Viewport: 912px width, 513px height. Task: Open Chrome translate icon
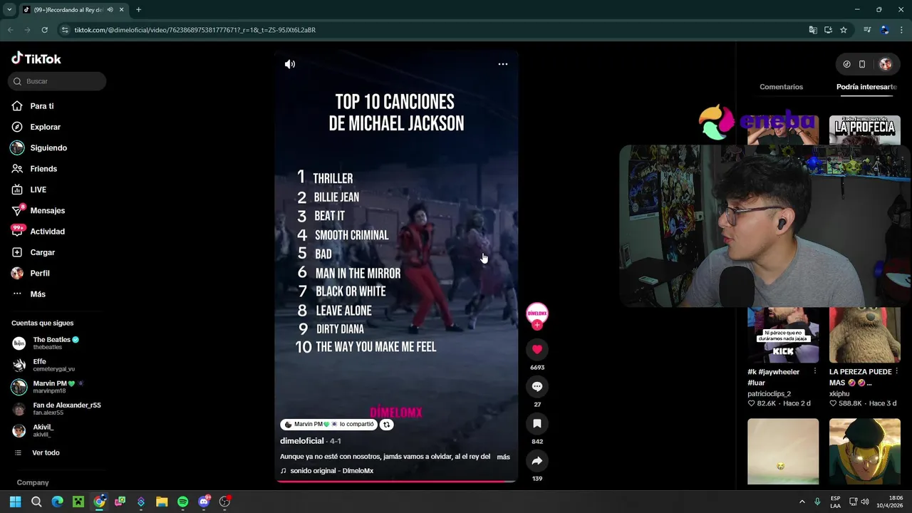tap(813, 30)
